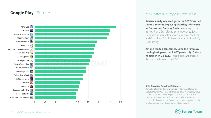Select the Tic Tac Toe Glow icon
Viewport: 211px width, 118px height.
pyautogui.click(x=32, y=79)
